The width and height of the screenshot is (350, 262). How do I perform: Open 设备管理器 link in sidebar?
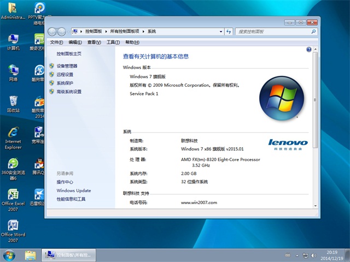[67, 66]
